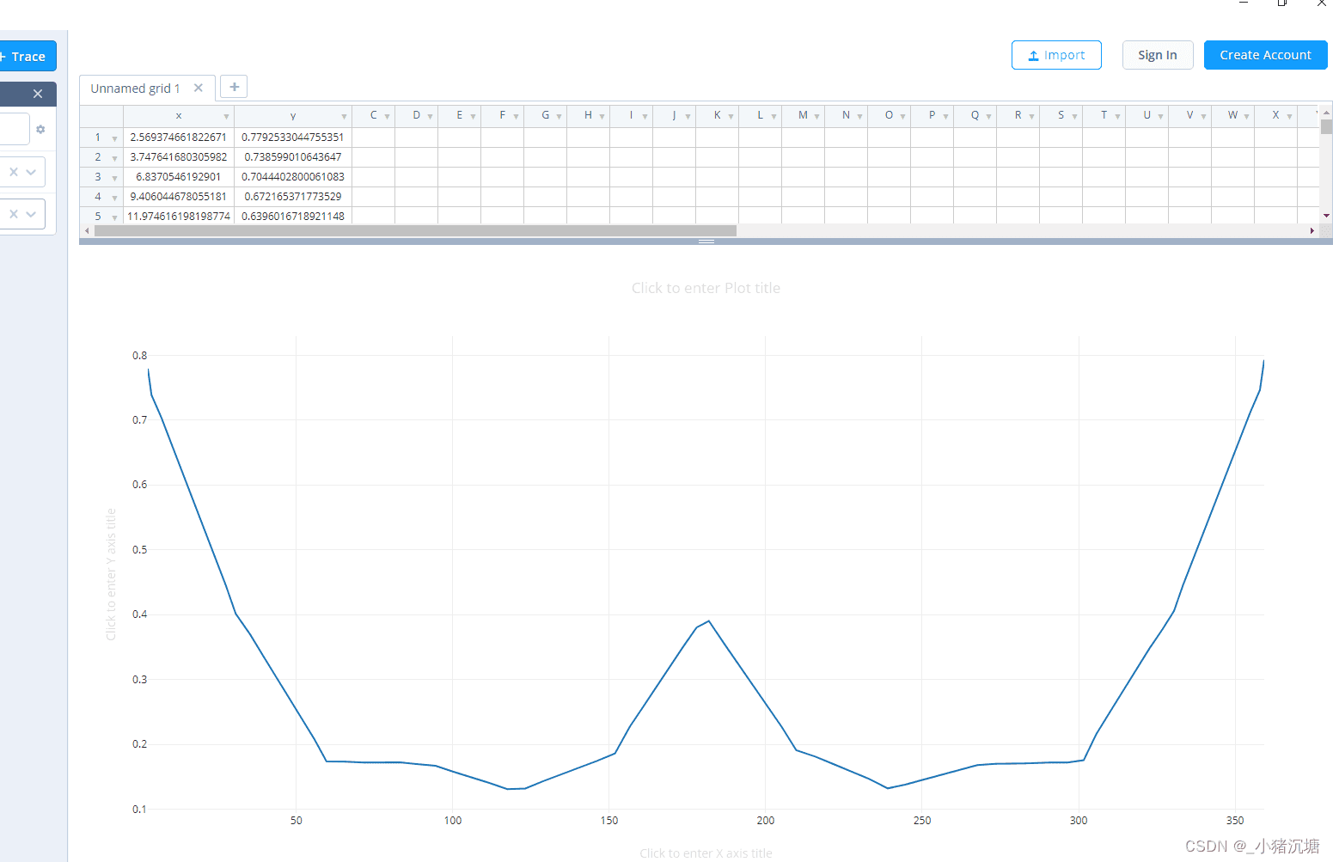Click the horizontal grid scrollbar
1333x862 pixels.
415,230
